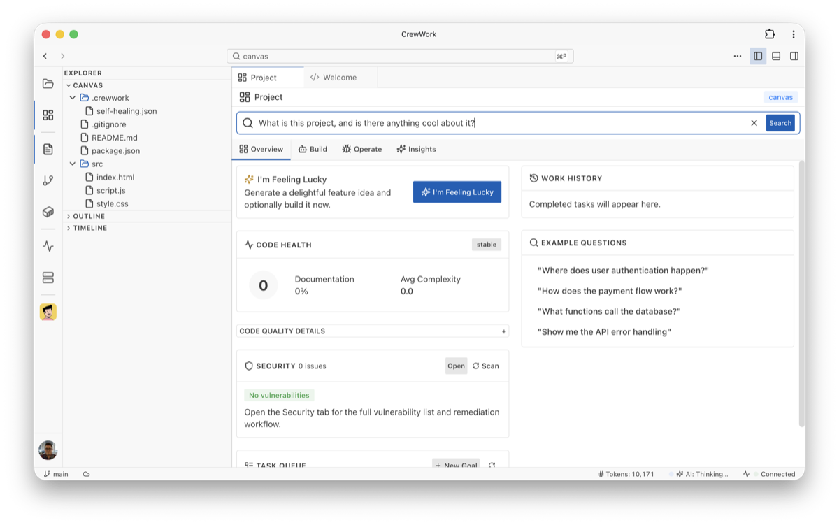Open the document page icon in activity bar
The height and width of the screenshot is (525, 839).
click(x=48, y=149)
